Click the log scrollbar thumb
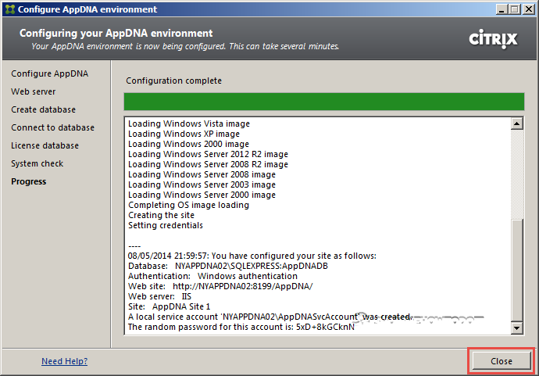This screenshot has height=376, width=539. point(516,270)
